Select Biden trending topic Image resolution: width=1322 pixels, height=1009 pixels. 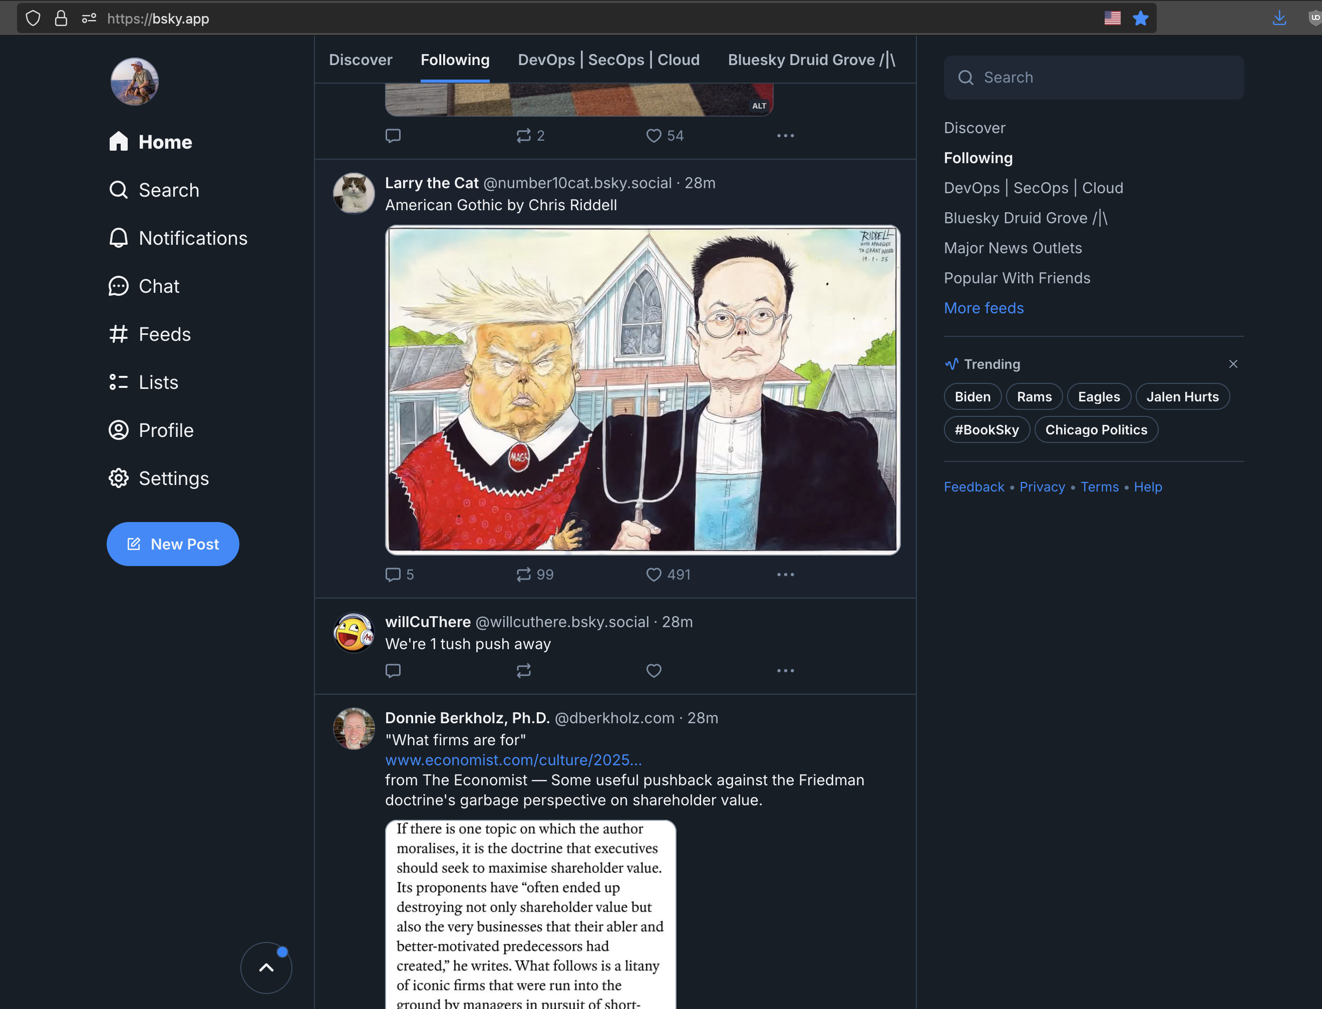(x=972, y=396)
